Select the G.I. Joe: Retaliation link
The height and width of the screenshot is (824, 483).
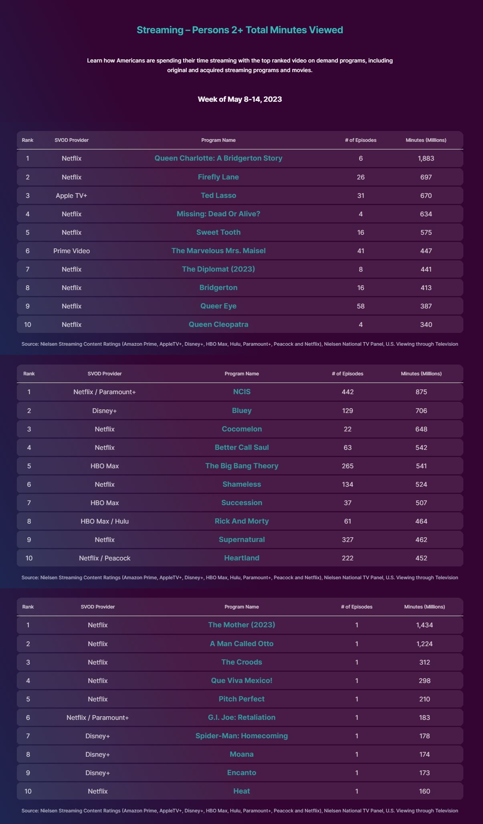(242, 717)
